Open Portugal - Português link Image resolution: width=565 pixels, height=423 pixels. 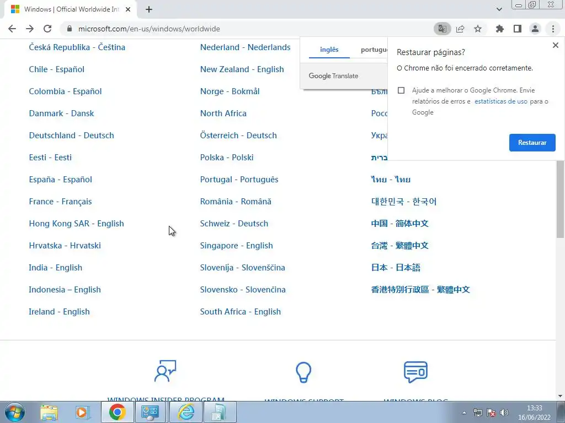pyautogui.click(x=239, y=179)
